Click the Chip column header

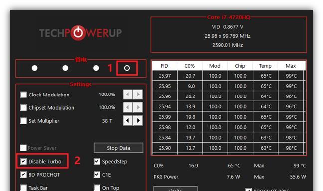coord(240,66)
